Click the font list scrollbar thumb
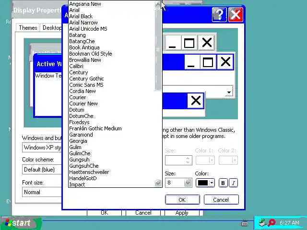Image resolution: width=307 pixels, height=230 pixels. 158,50
